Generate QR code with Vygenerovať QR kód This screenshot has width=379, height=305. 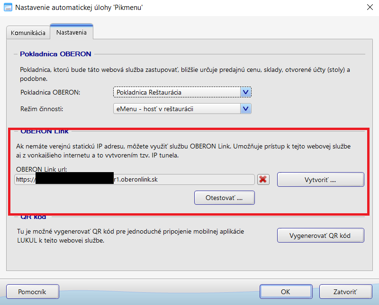[x=321, y=235]
